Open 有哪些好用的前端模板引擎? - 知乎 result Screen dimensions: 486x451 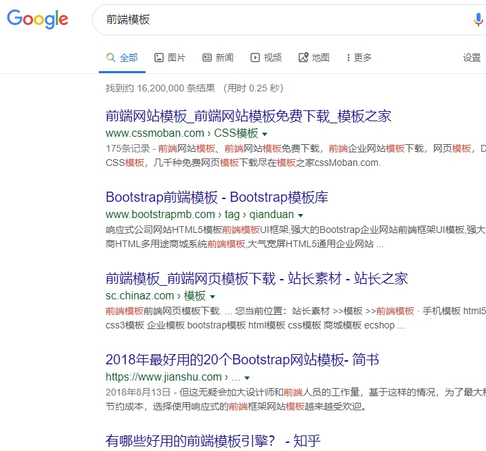213,441
